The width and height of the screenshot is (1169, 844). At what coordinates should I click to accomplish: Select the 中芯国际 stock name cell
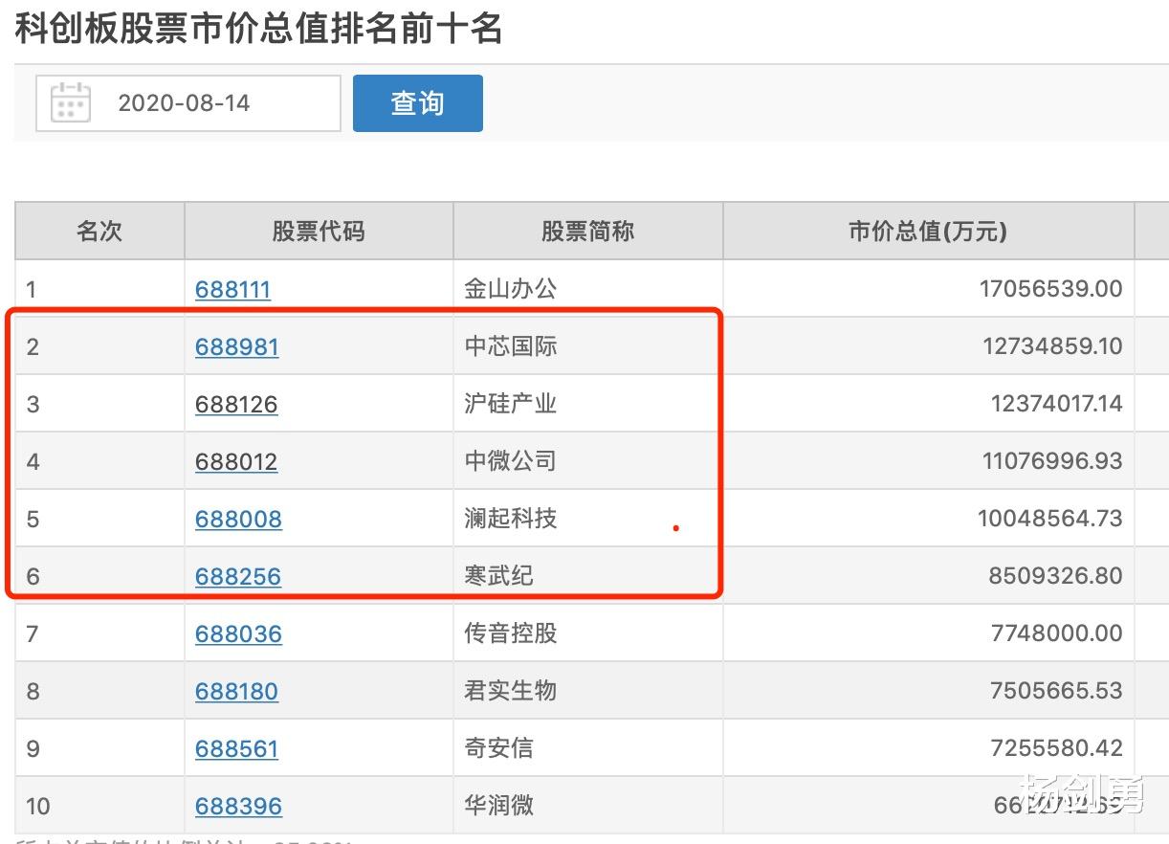[x=510, y=346]
